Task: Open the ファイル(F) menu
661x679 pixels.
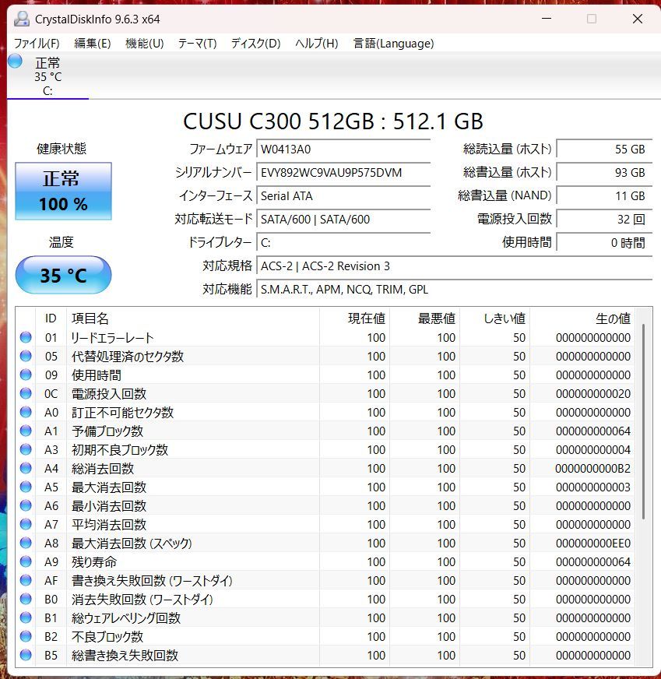Action: [37, 44]
